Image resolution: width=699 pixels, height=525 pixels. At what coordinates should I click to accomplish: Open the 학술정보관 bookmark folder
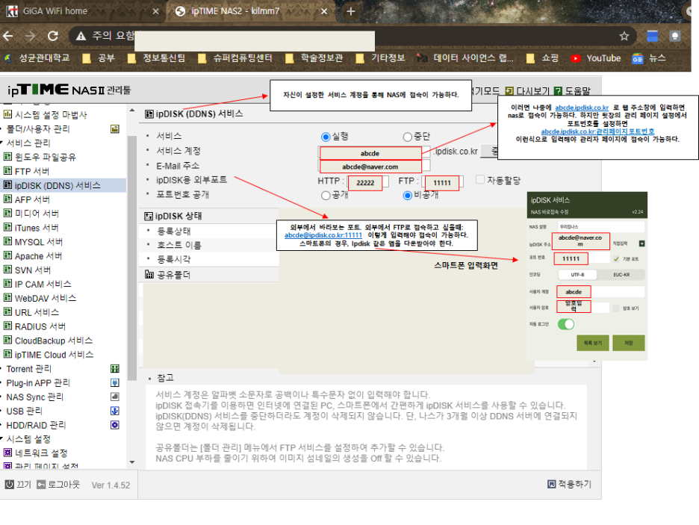tap(314, 58)
